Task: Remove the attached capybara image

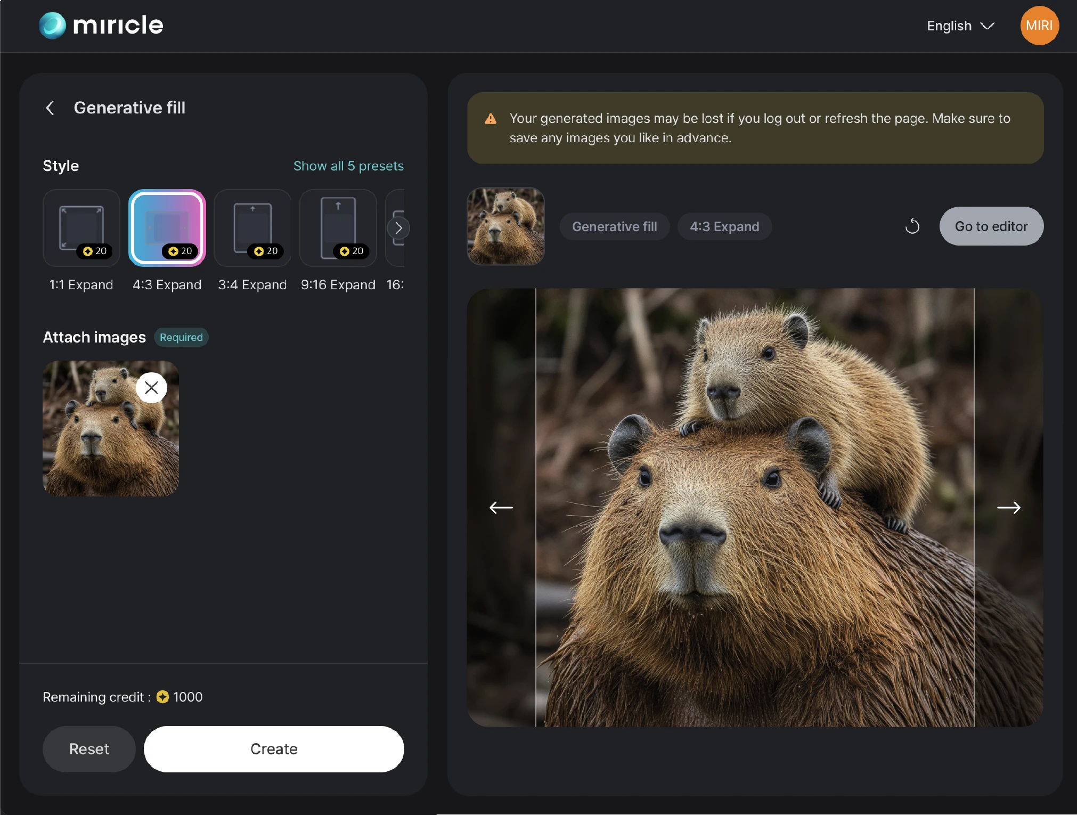Action: pos(151,387)
